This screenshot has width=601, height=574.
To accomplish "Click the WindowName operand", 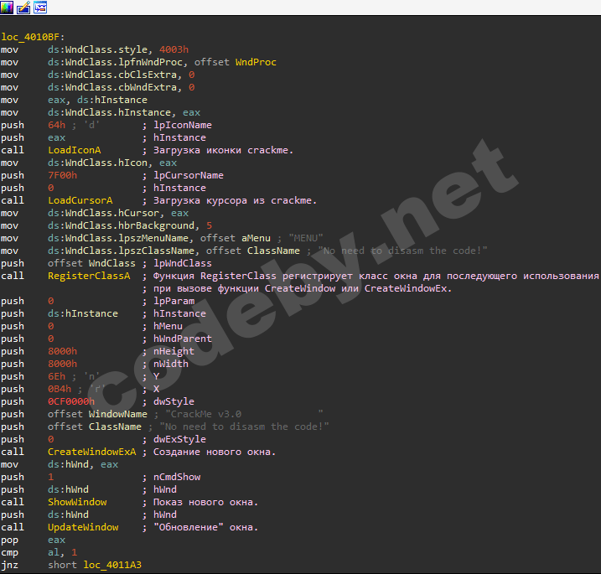I will click(x=117, y=414).
